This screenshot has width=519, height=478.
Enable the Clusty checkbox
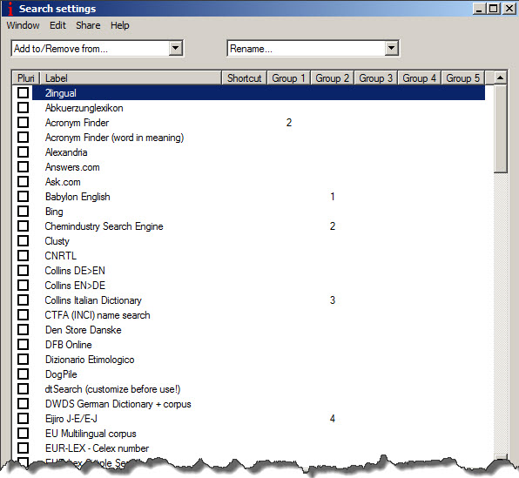tap(23, 240)
